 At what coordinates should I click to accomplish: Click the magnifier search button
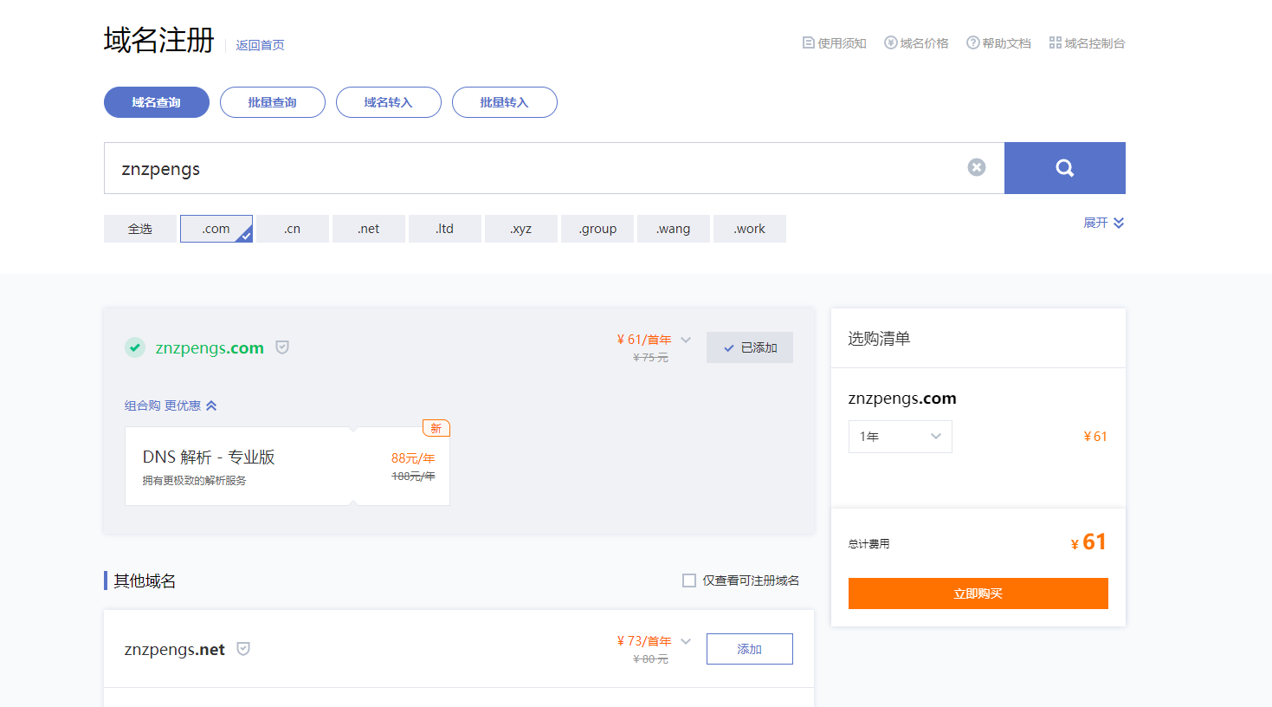tap(1064, 168)
